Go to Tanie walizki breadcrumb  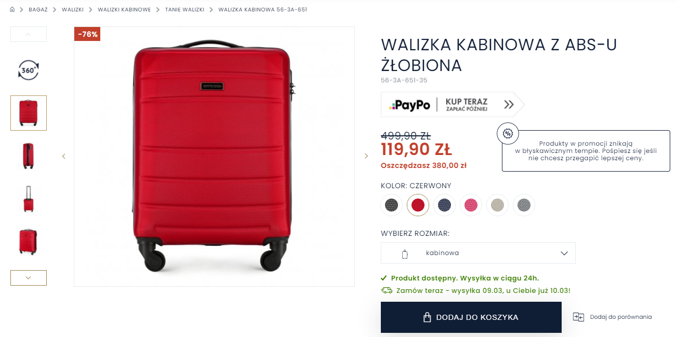tap(184, 10)
